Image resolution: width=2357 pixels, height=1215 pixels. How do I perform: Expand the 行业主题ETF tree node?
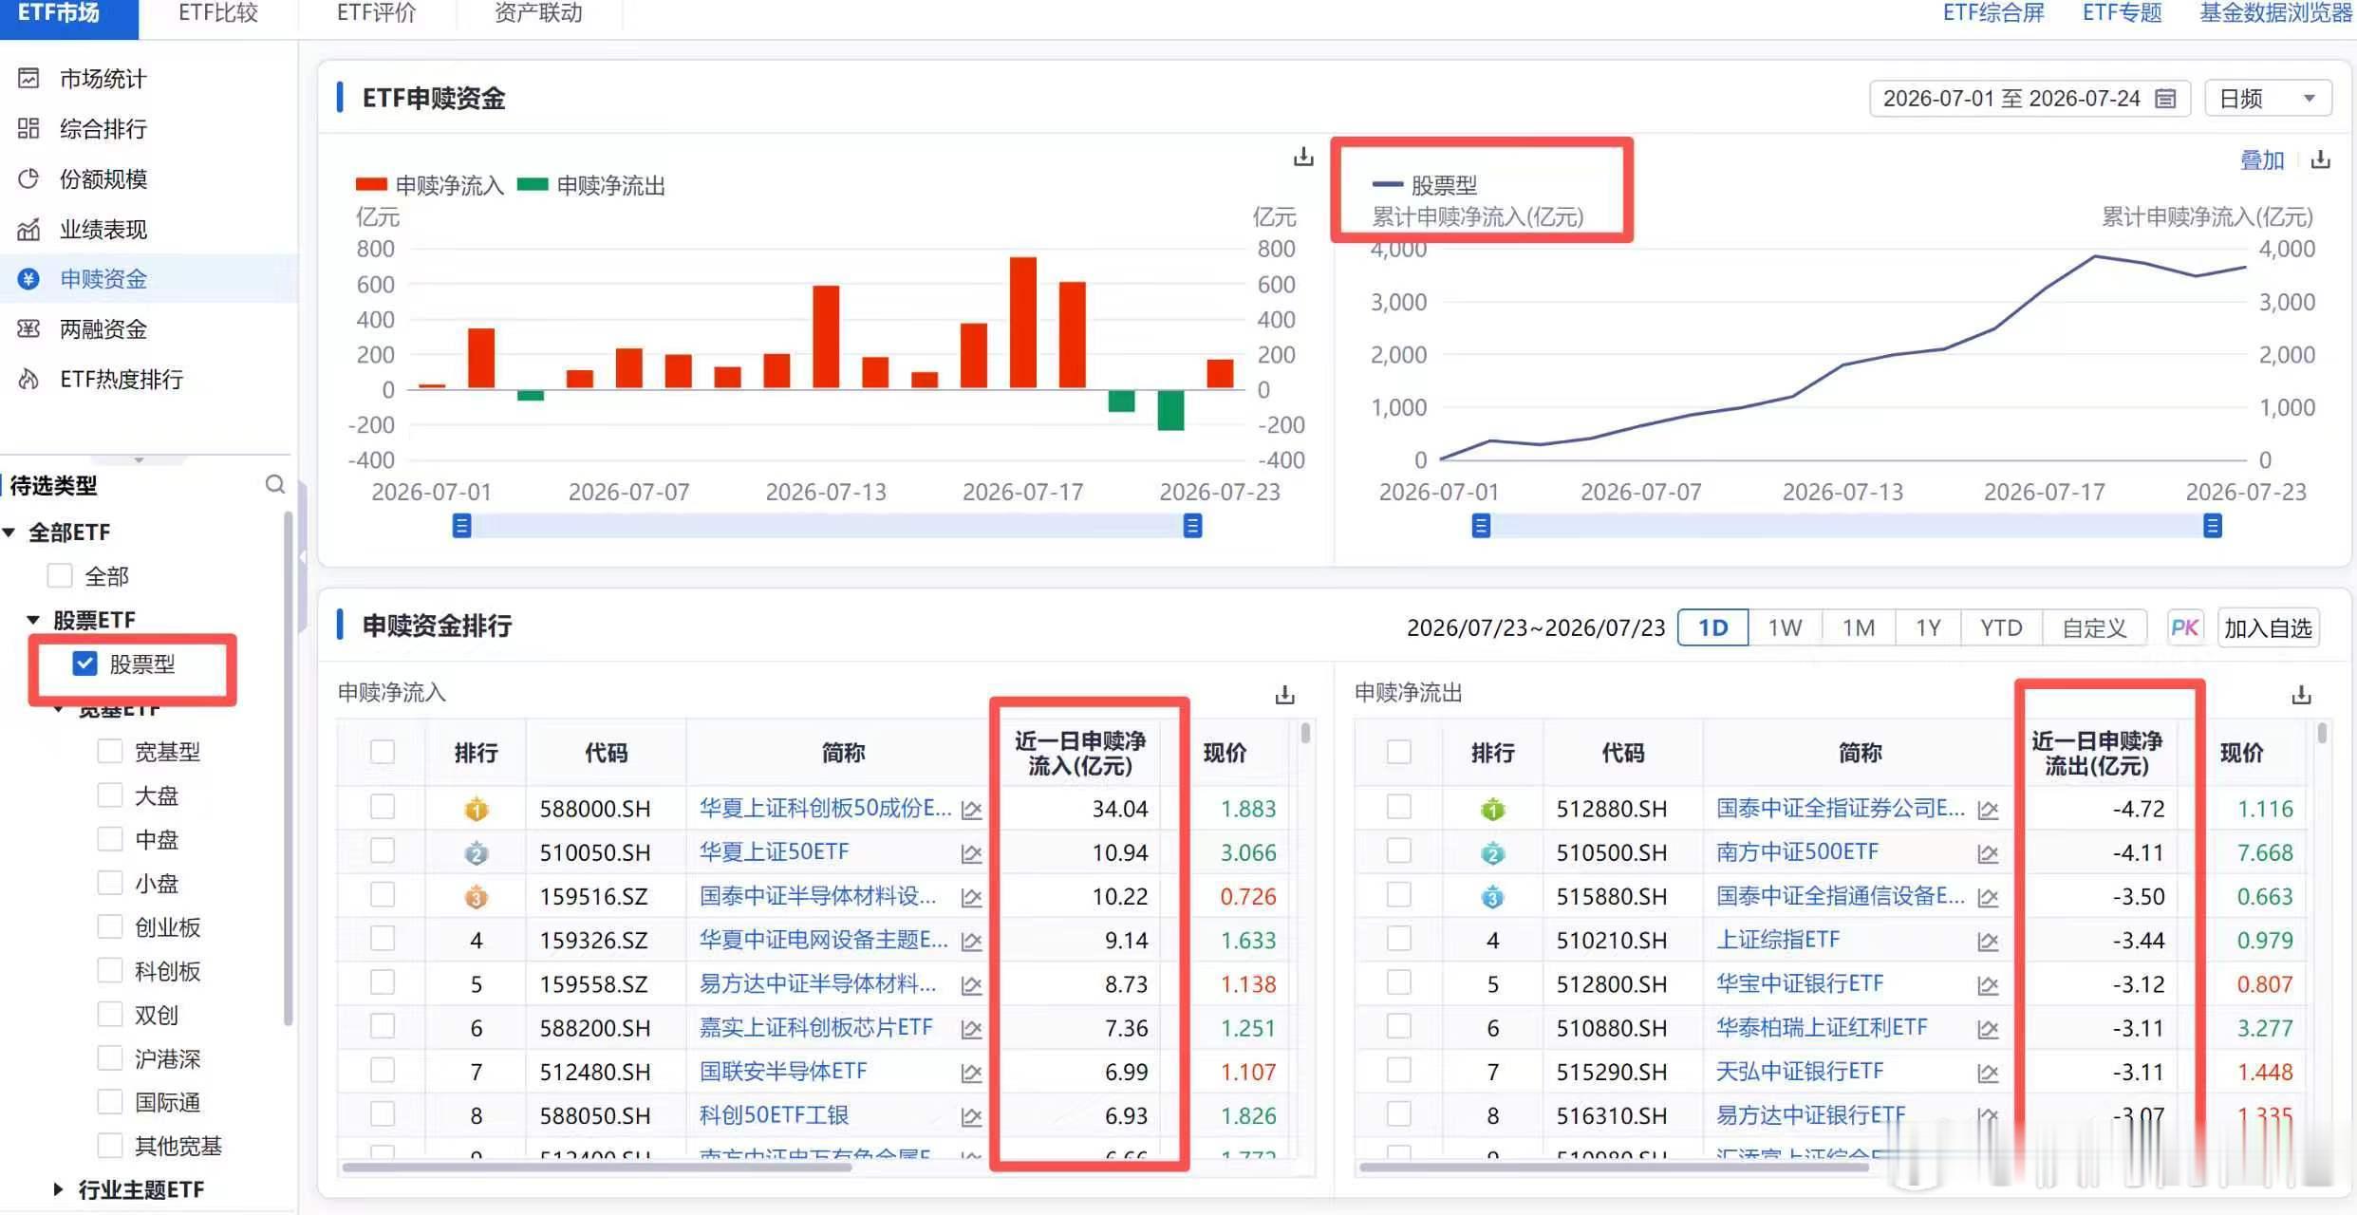[x=58, y=1189]
